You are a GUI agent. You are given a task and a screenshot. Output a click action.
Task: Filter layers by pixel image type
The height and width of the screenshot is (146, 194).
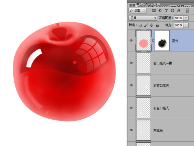(154, 11)
